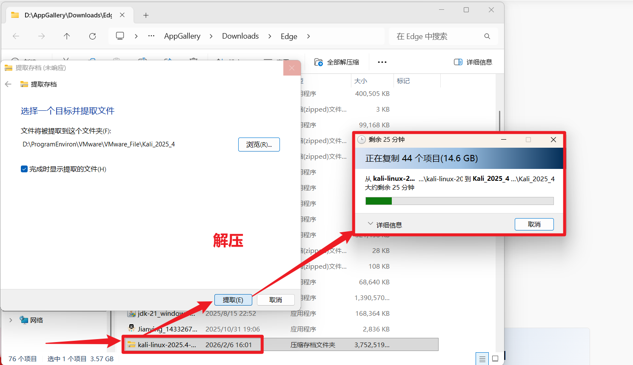Click the date 2026/2/6 16:01
This screenshot has height=365, width=633.
click(x=229, y=345)
